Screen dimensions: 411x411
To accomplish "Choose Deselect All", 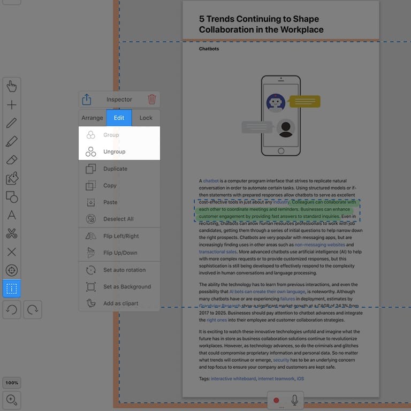I will pyautogui.click(x=119, y=219).
